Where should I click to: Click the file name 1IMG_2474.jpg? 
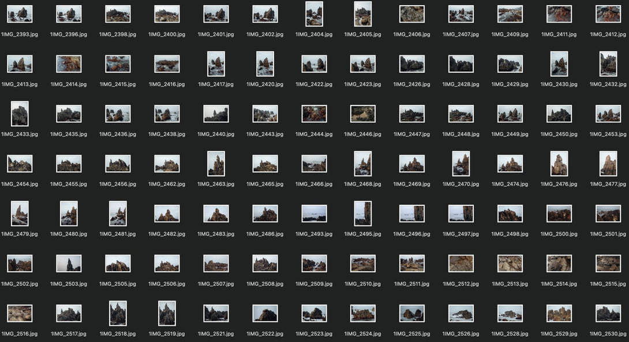click(x=510, y=184)
